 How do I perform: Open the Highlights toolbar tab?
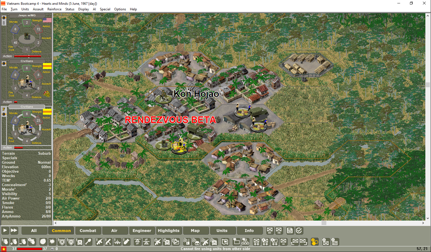coord(169,231)
